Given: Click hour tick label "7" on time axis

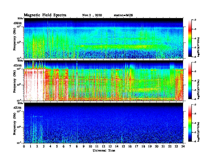Looking at the screenshot, I should coord(70,147).
